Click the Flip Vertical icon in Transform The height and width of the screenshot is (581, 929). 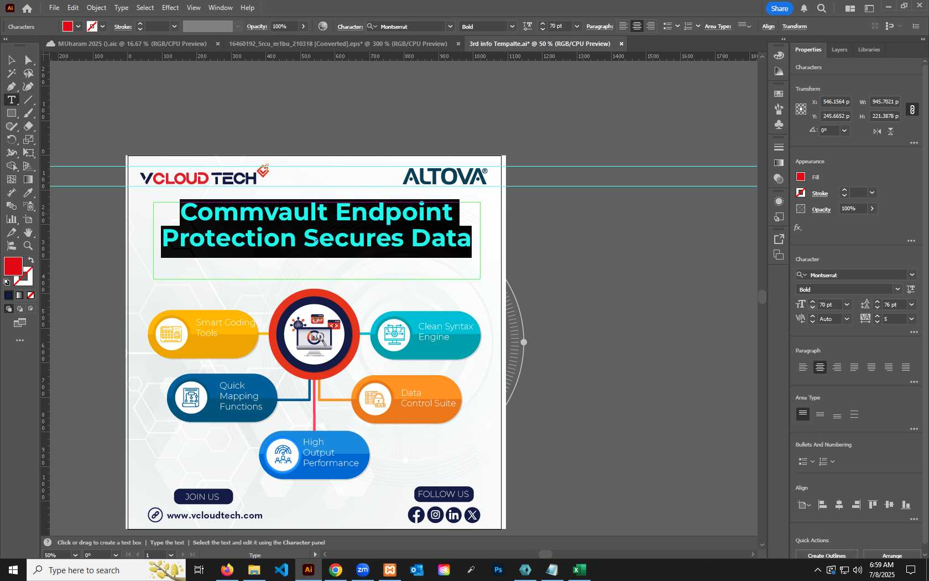[x=890, y=131]
